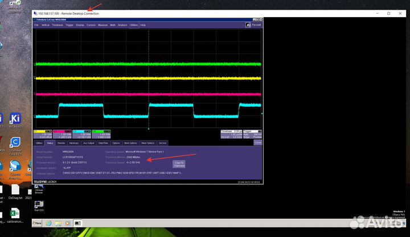This screenshot has width=410, height=237.
Task: Open the Display menu
Action: 80,25
